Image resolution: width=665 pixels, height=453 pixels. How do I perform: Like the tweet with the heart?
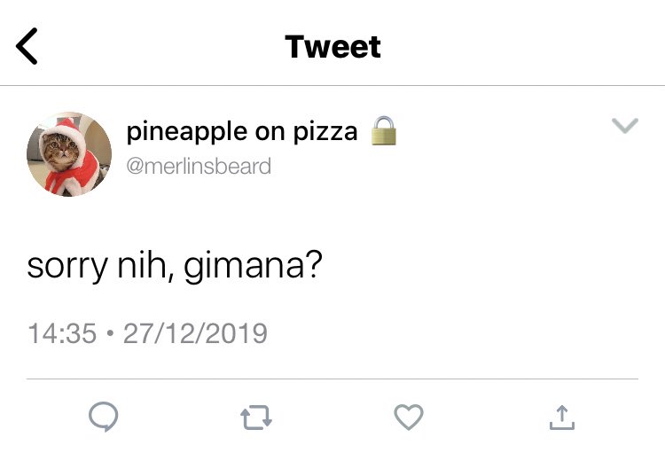click(x=409, y=417)
